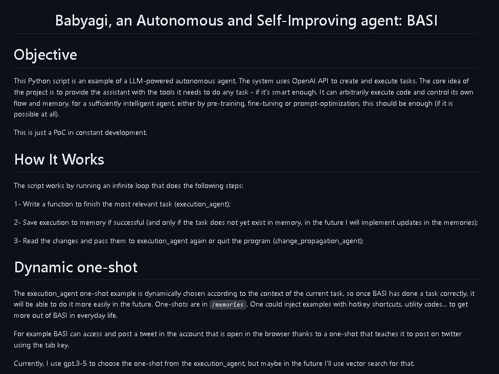The image size is (499, 374).
Task: Click the 'infinite loop' line under How It Works
Action: point(128,186)
